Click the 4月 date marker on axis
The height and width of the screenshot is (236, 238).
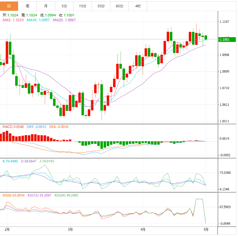pos(143,229)
